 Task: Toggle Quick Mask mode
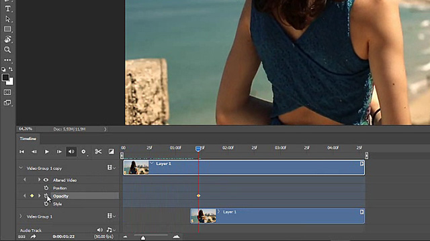coord(7,92)
